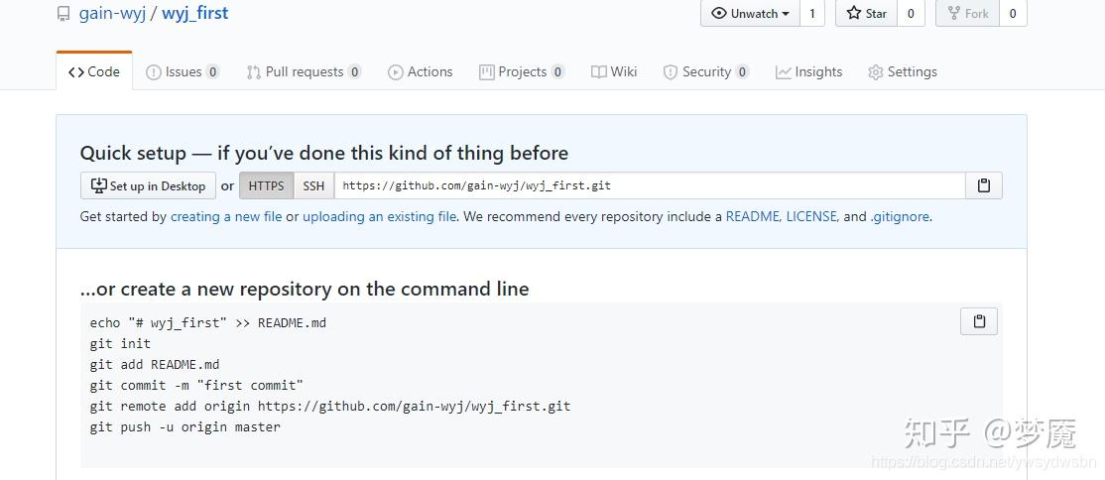This screenshot has height=480, width=1105.
Task: Click the git push -u origin master line
Action: [x=184, y=427]
